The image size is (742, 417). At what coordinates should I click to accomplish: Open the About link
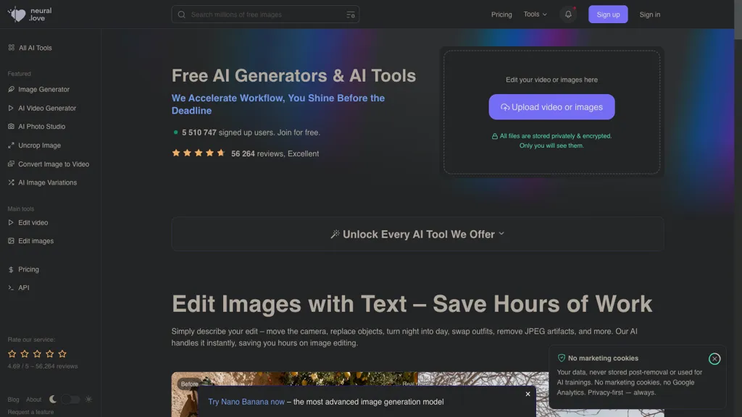pos(33,400)
